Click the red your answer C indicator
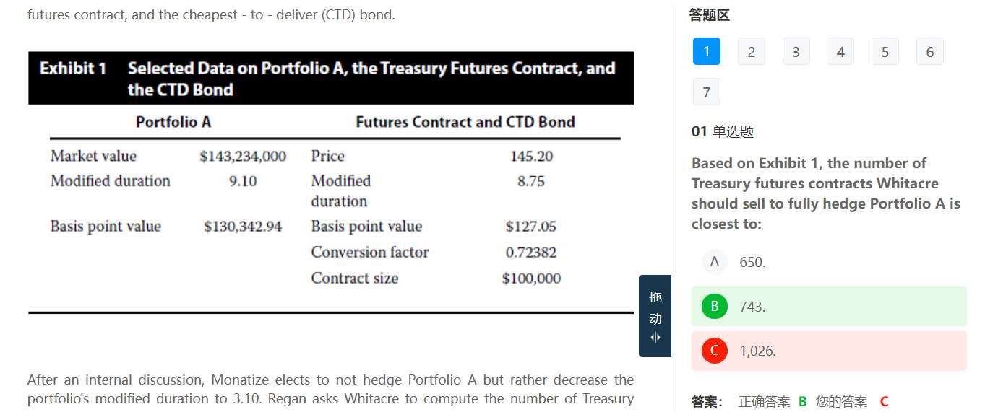The height and width of the screenshot is (412, 998). click(884, 402)
